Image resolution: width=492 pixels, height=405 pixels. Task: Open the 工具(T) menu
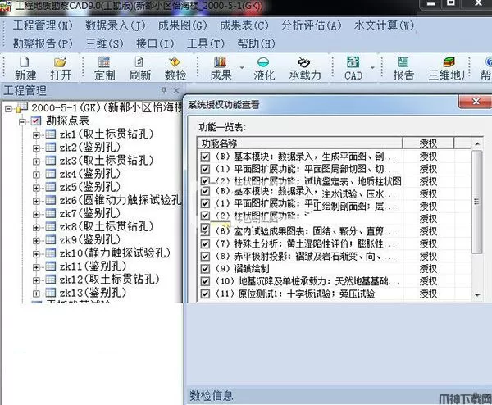[x=206, y=43]
